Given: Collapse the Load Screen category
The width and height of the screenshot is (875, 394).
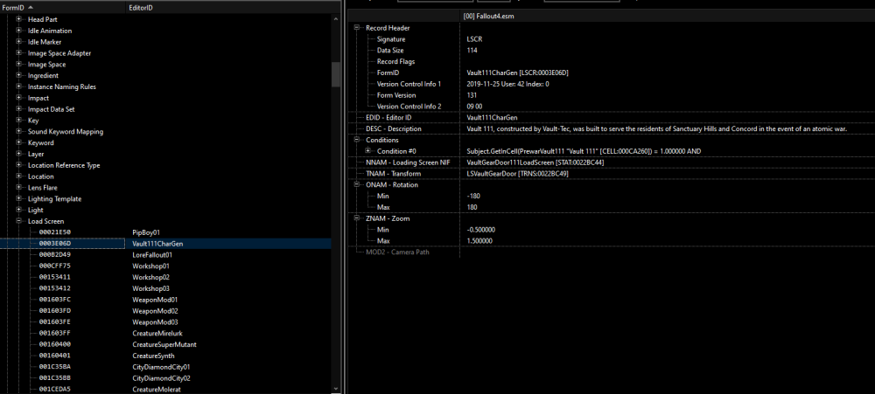Looking at the screenshot, I should click(18, 221).
